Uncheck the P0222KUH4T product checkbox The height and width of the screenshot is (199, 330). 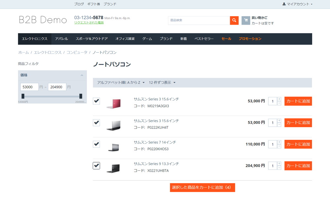(x=96, y=123)
